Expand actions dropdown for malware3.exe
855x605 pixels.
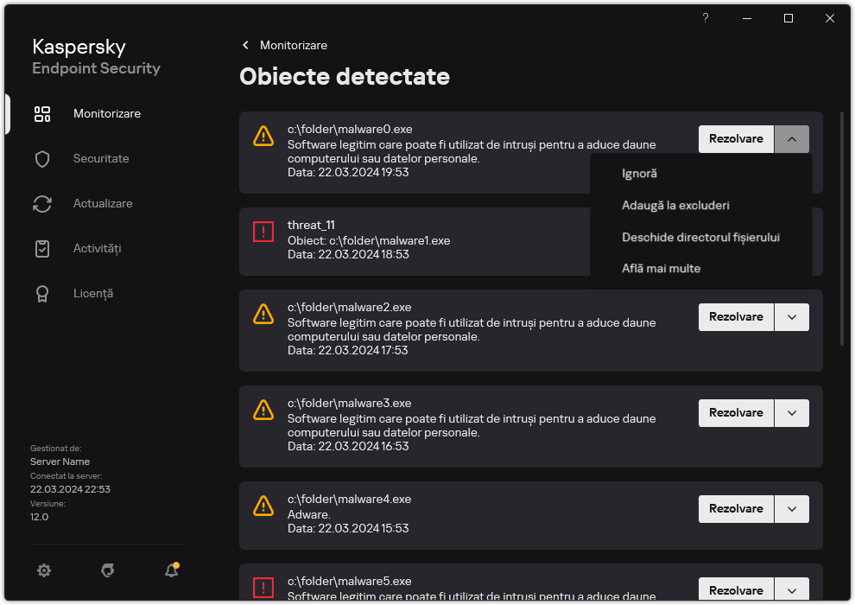pyautogui.click(x=792, y=412)
